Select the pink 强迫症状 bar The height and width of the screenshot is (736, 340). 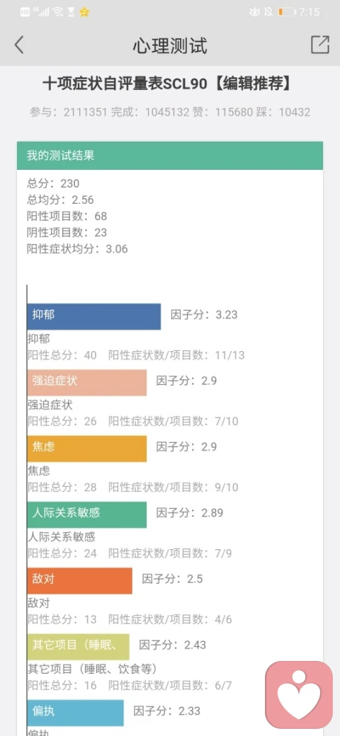(87, 383)
